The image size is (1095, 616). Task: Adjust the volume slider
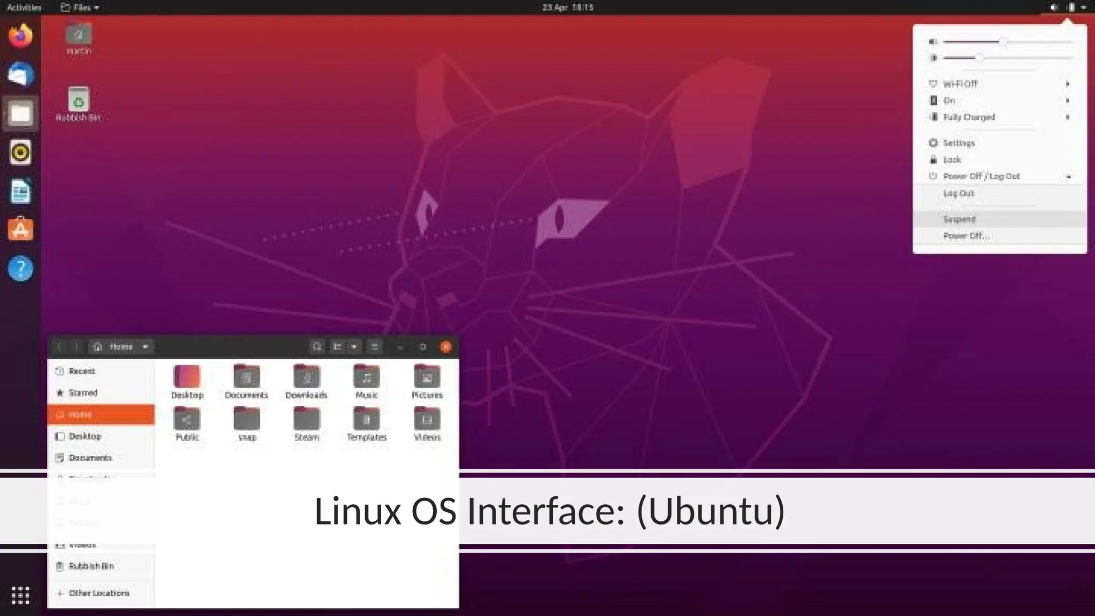click(x=1007, y=42)
